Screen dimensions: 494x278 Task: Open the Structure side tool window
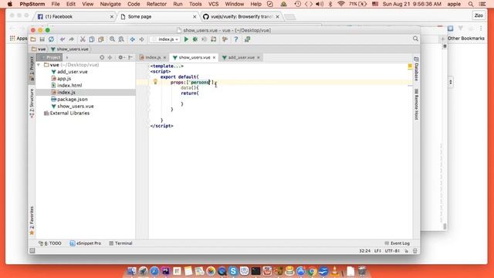32,103
